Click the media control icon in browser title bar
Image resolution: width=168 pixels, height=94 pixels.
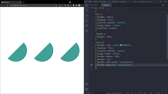coord(70,2)
